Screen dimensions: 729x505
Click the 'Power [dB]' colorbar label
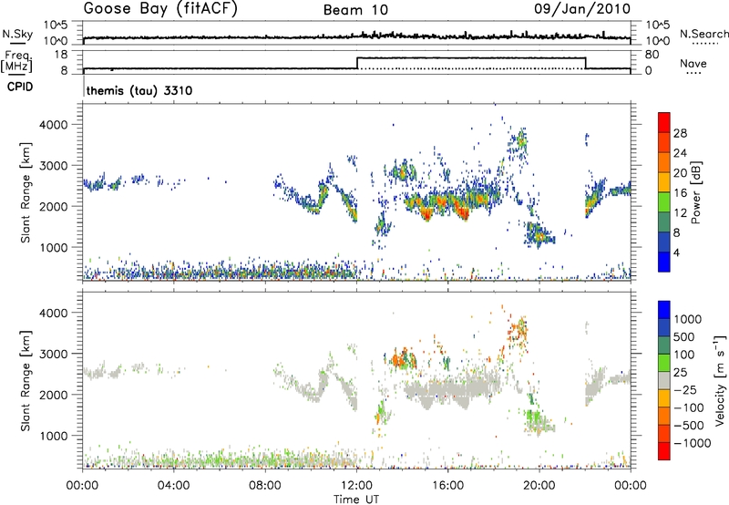click(695, 192)
